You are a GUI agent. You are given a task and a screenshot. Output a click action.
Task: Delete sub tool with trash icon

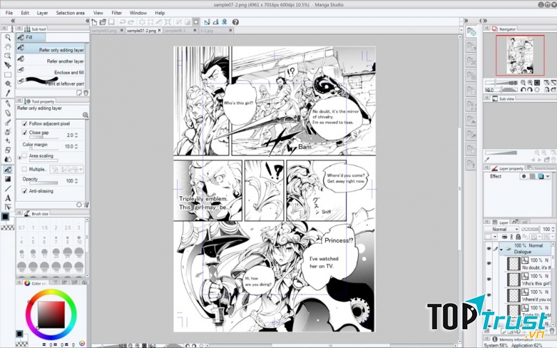click(86, 93)
